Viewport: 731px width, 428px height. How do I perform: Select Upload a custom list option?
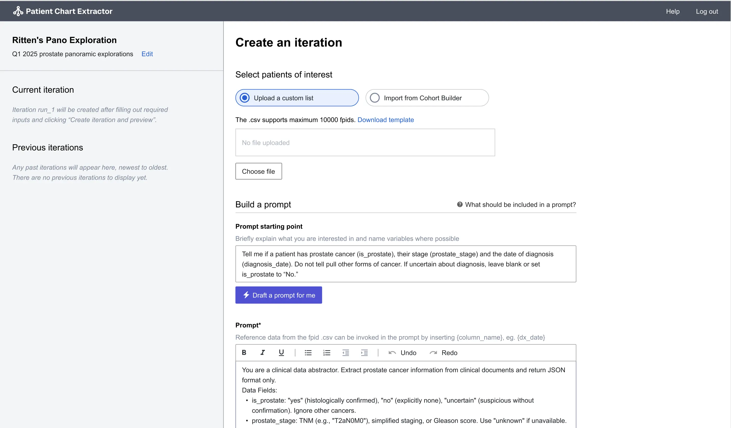coord(297,98)
